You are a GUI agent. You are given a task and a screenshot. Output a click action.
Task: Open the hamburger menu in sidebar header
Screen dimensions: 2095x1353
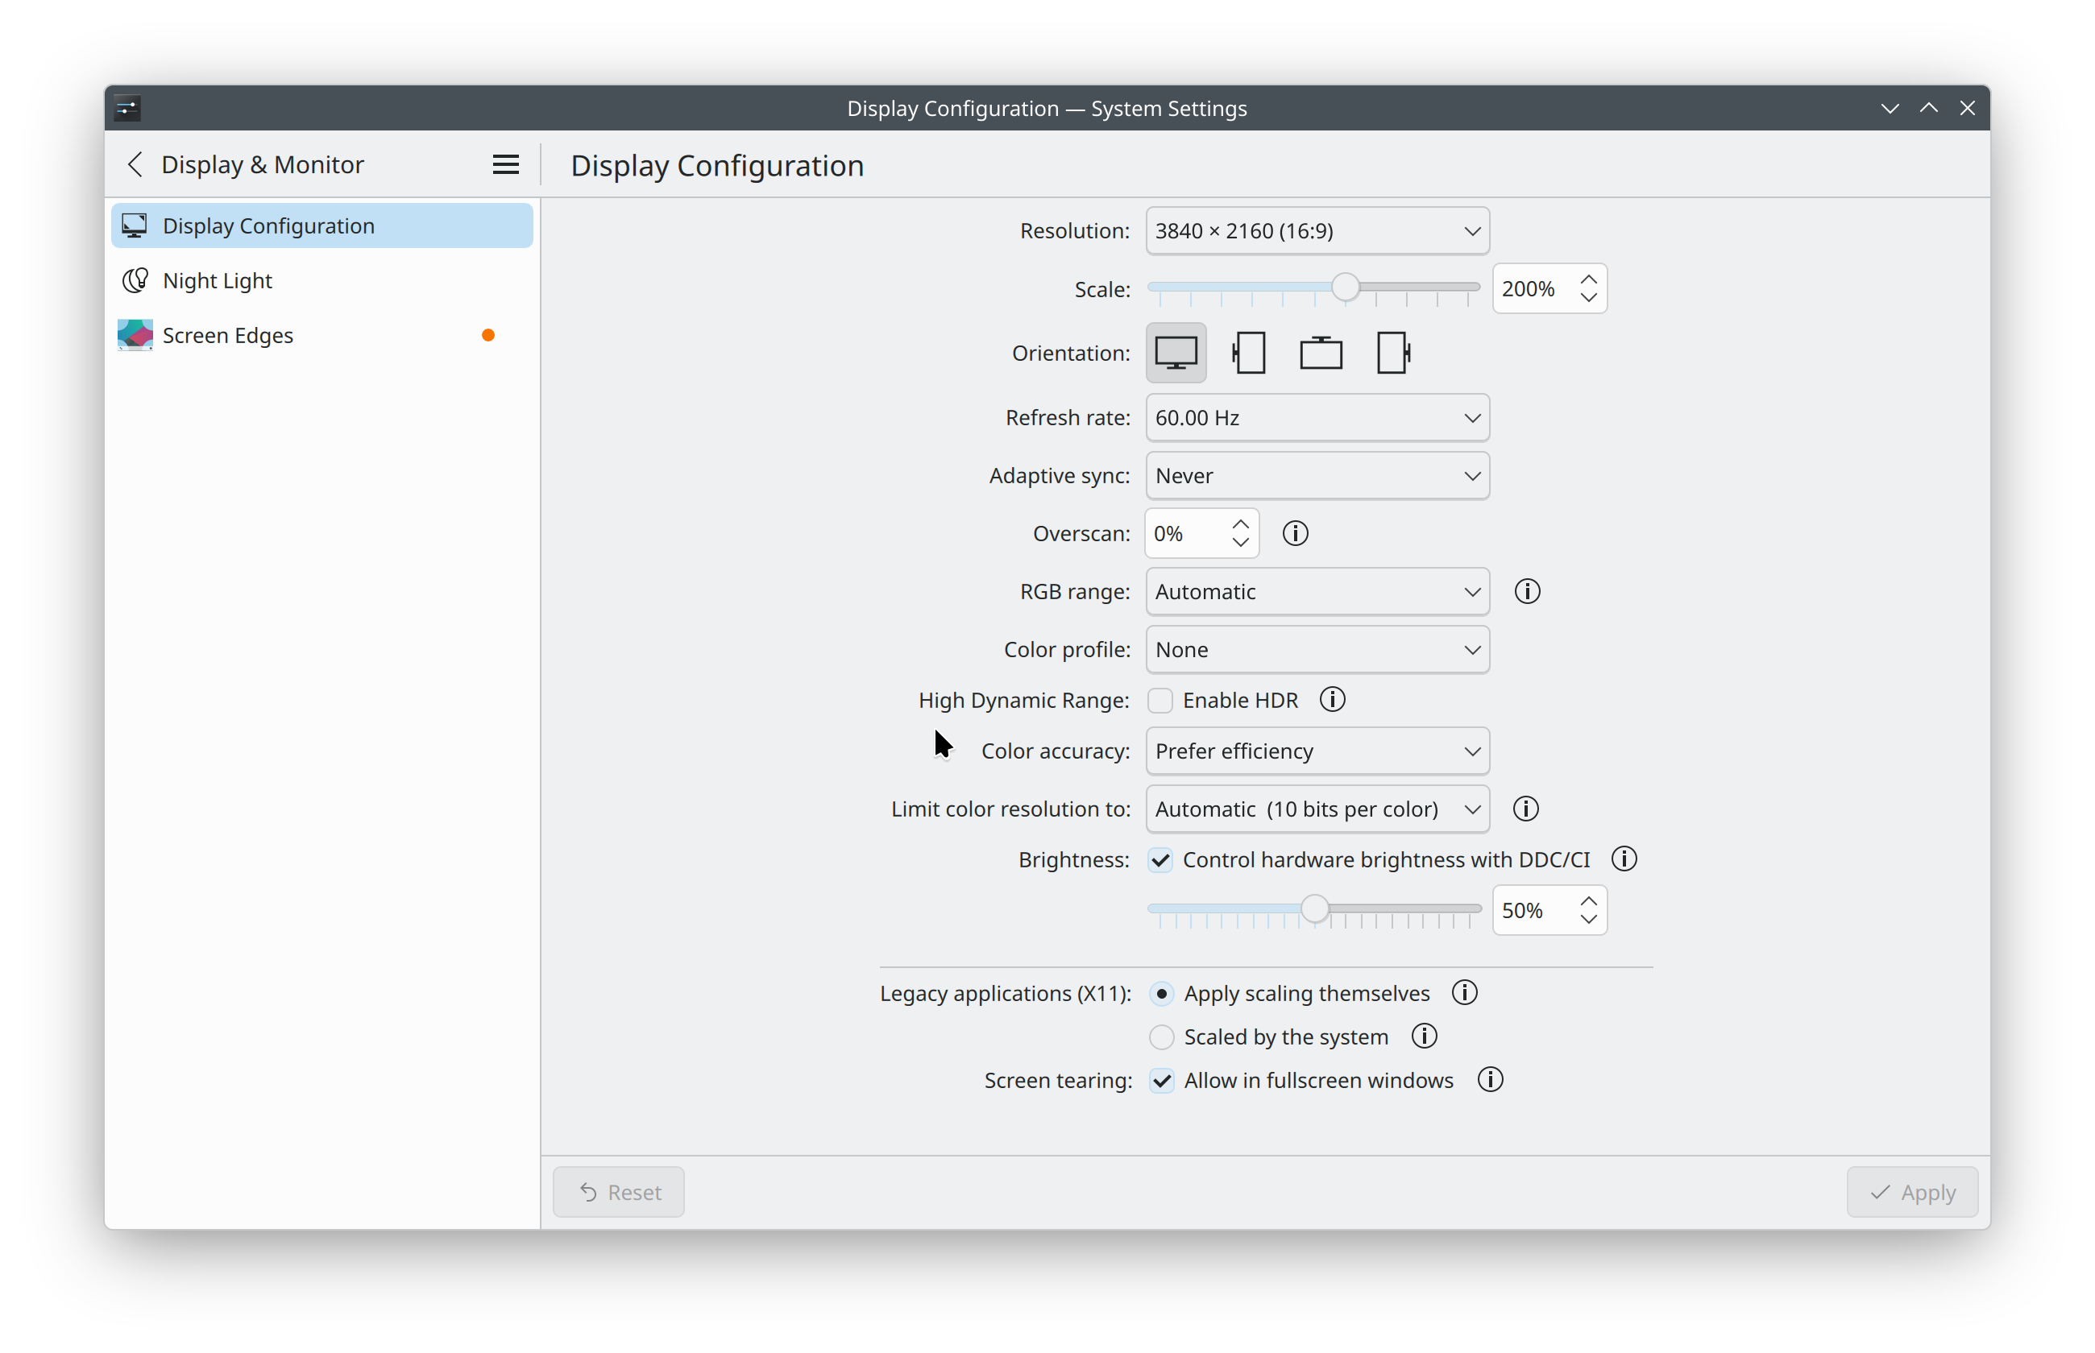pyautogui.click(x=505, y=164)
